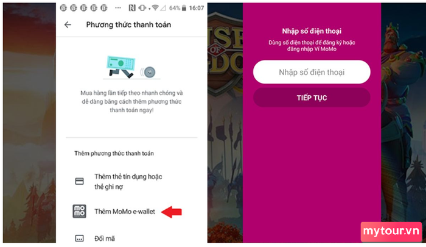Tap the Phương thức thanh toán title
Viewport: 426px width, 247px height.
128,25
